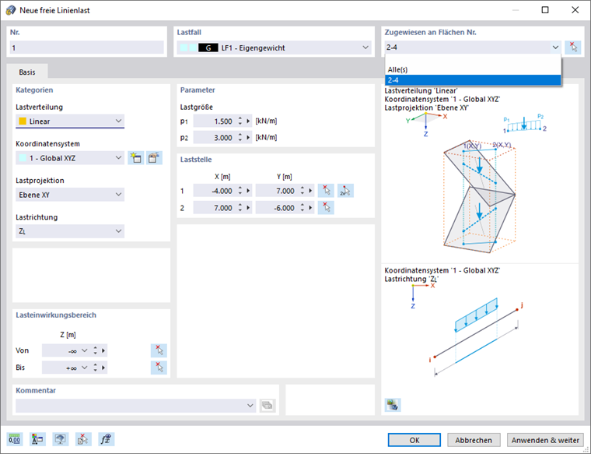This screenshot has width=591, height=454.
Task: Click cyan swatch in Koordinatensystem field
Action: pyautogui.click(x=23, y=158)
